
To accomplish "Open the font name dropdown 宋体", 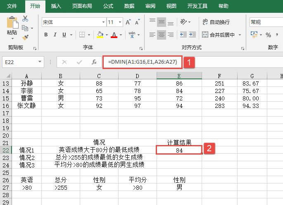I will tap(103, 22).
